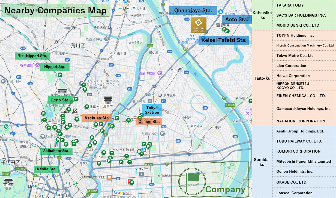Select the Akihabara Sta. label

pyautogui.click(x=56, y=151)
